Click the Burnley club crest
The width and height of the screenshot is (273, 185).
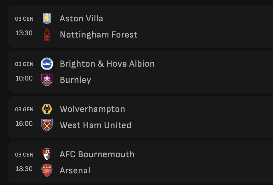(47, 80)
